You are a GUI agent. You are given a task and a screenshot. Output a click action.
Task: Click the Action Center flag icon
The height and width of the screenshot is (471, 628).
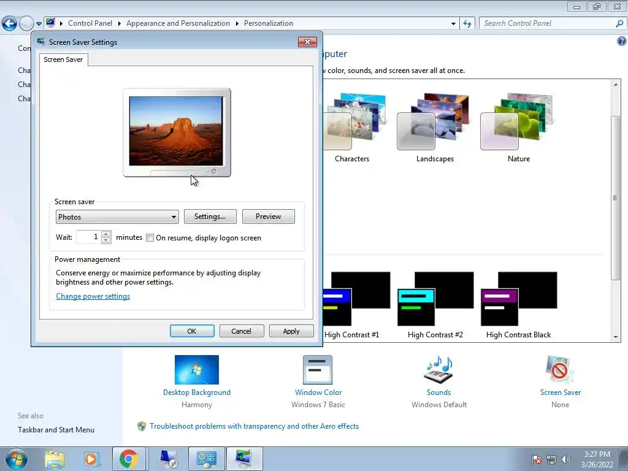pyautogui.click(x=537, y=459)
